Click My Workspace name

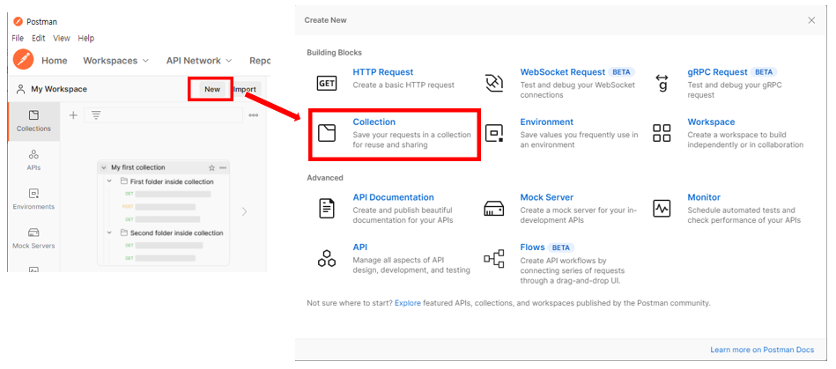[59, 89]
